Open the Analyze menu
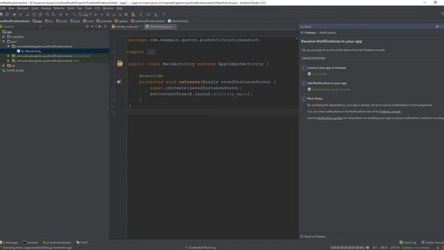The image size is (444, 250). click(x=46, y=8)
